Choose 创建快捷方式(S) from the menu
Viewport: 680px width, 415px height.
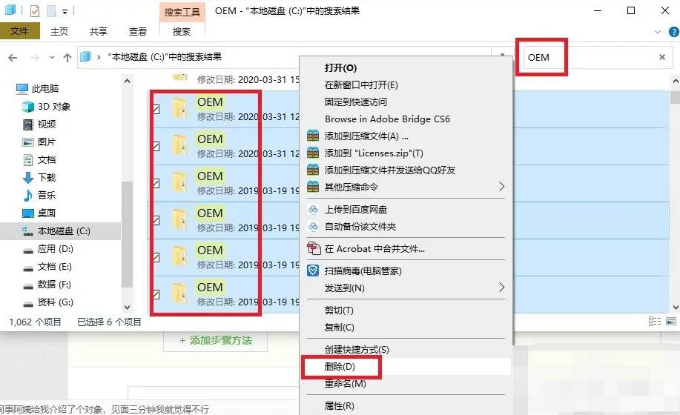(357, 350)
